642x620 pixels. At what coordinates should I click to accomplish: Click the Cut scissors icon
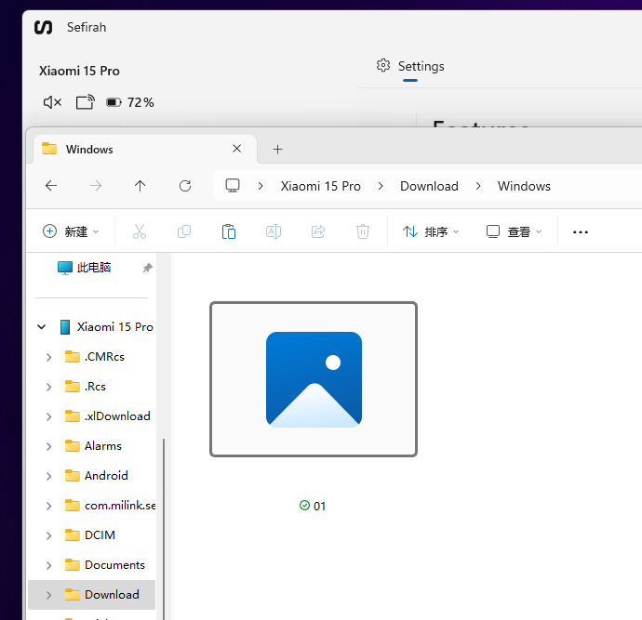pos(140,231)
